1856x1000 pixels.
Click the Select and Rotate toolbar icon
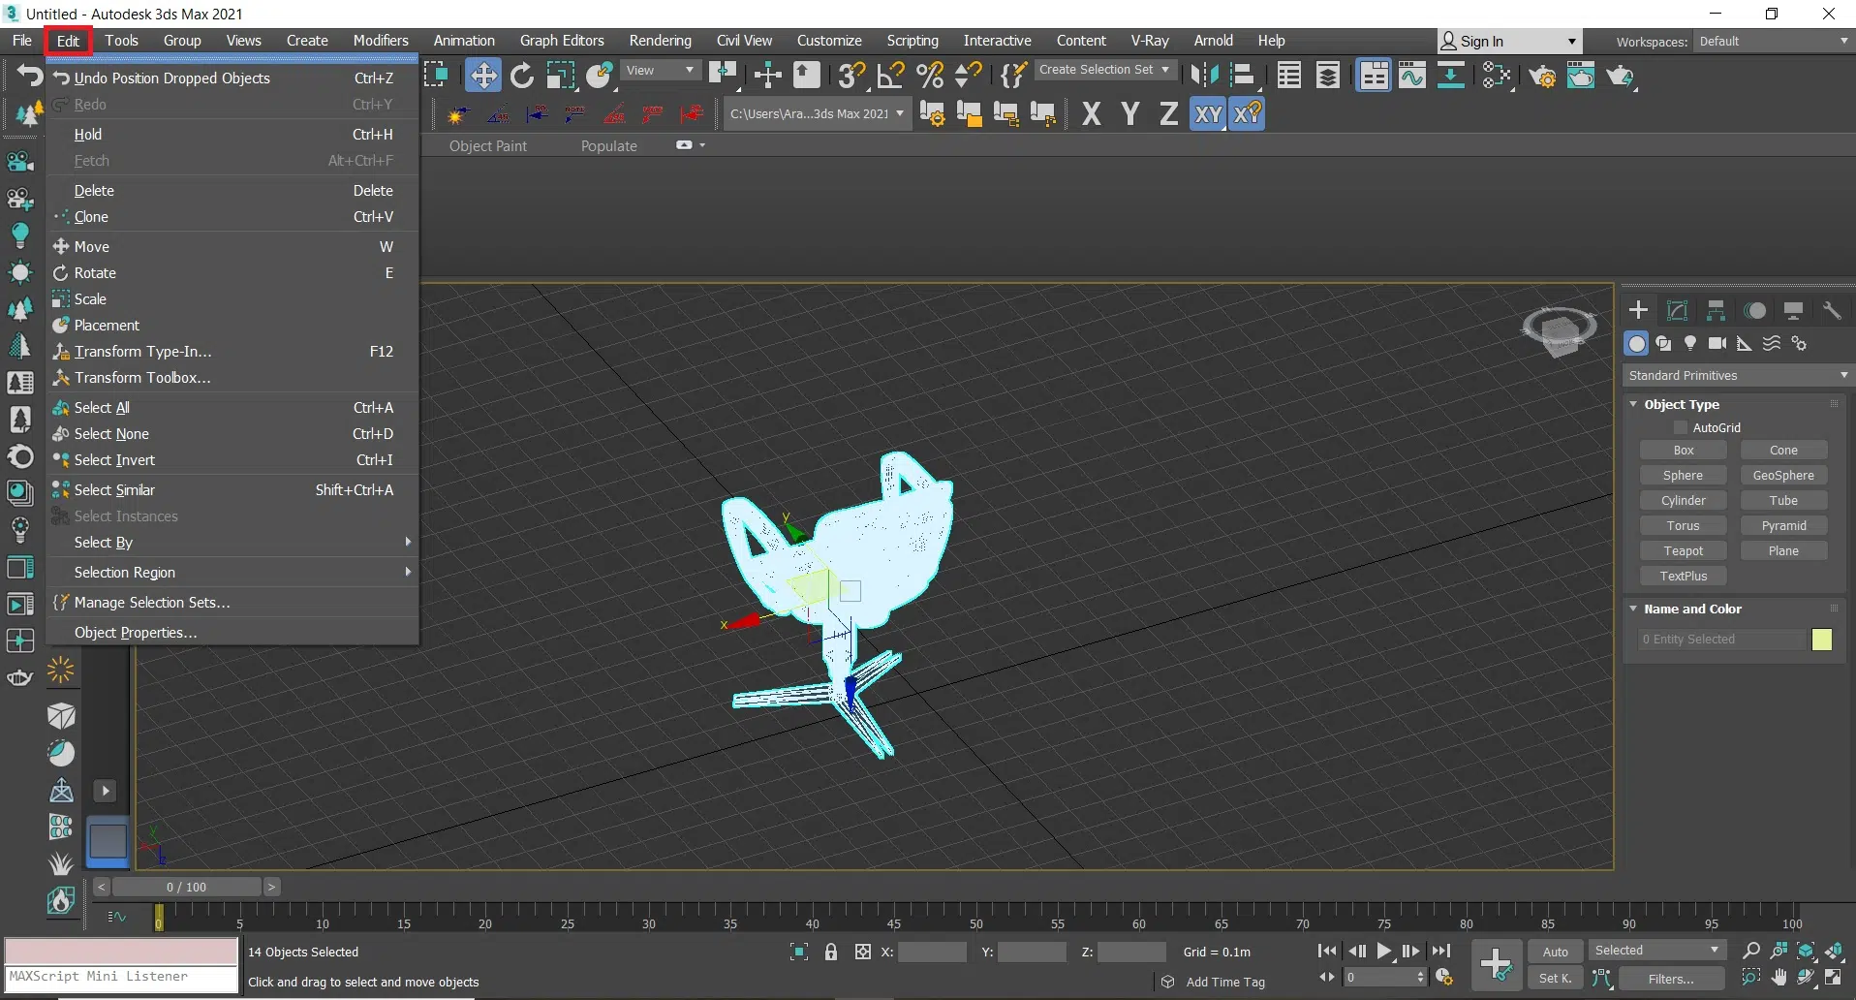522,76
